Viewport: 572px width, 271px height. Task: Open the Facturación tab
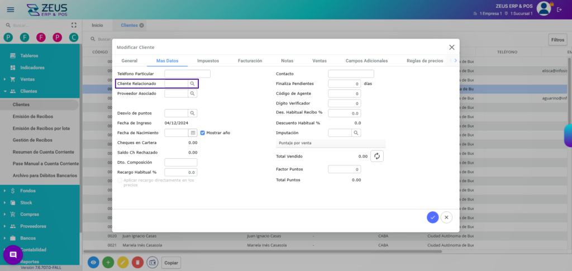click(x=250, y=60)
